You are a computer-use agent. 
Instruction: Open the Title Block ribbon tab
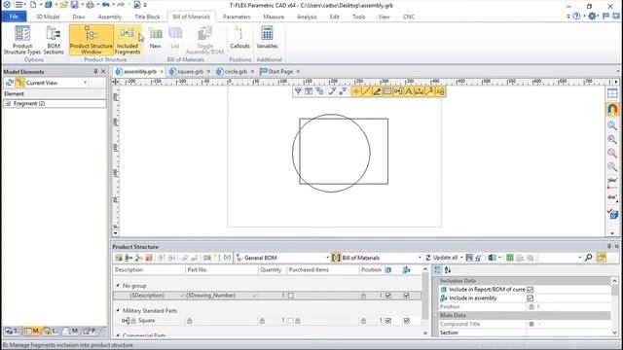147,17
